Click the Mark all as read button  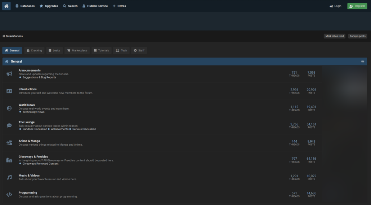click(x=334, y=36)
